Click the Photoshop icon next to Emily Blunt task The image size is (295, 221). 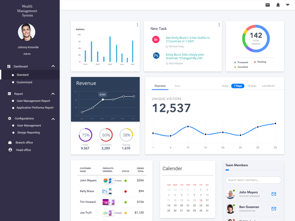156,56
